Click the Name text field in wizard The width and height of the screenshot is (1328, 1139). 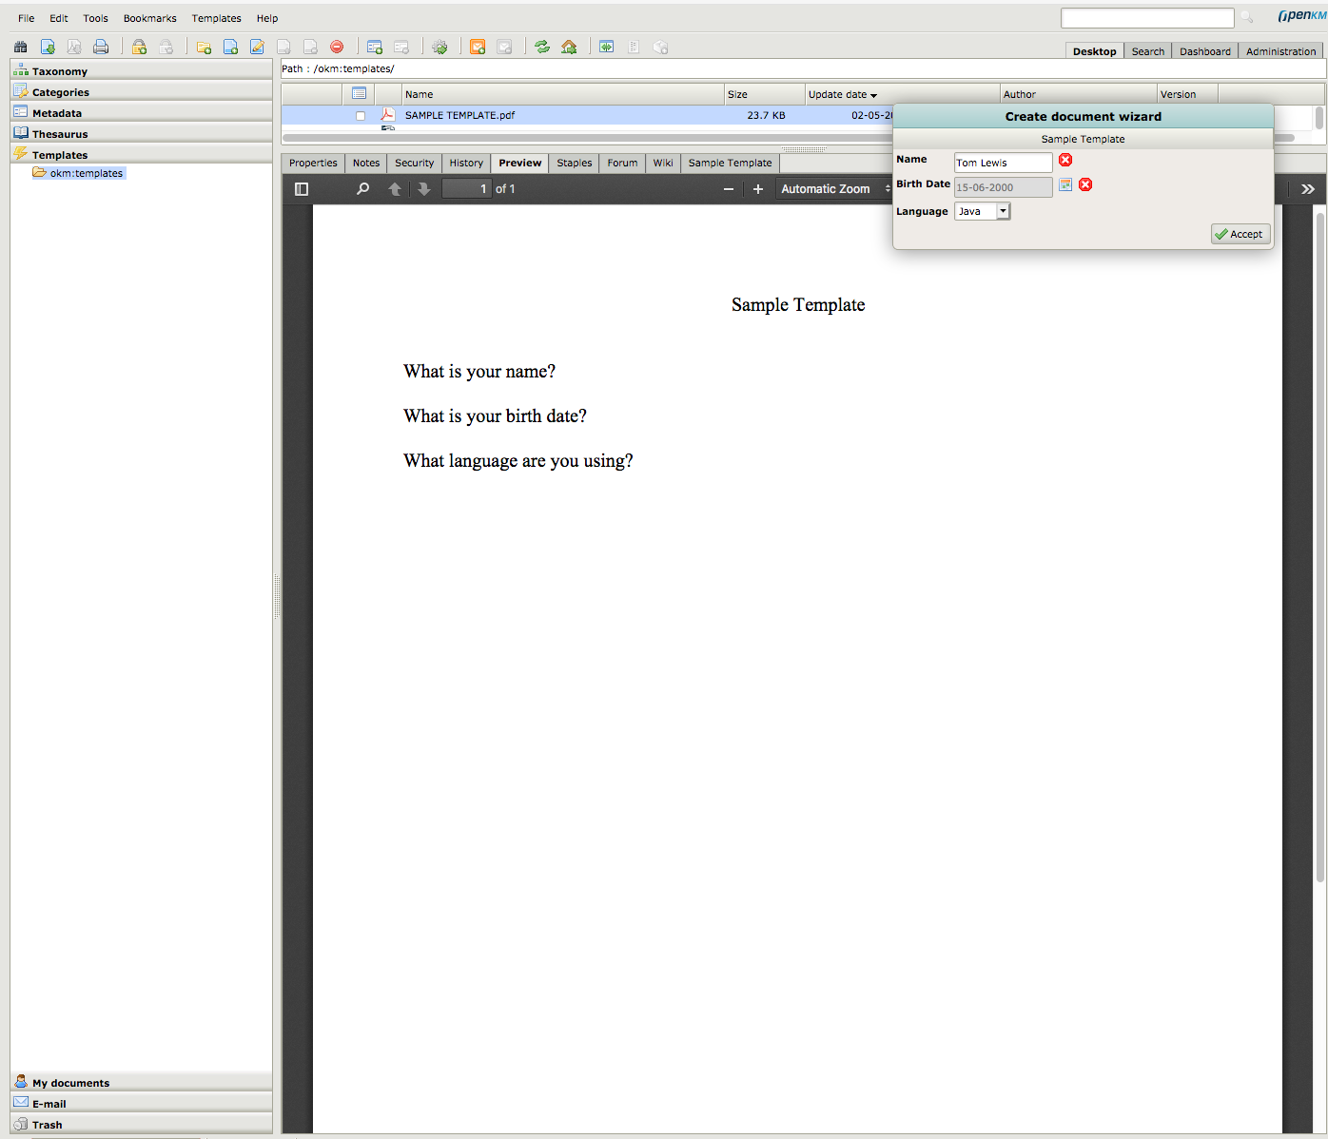(1002, 163)
